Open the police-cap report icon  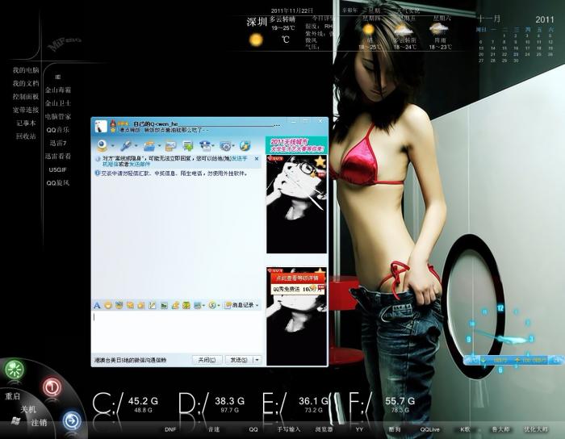[x=205, y=146]
